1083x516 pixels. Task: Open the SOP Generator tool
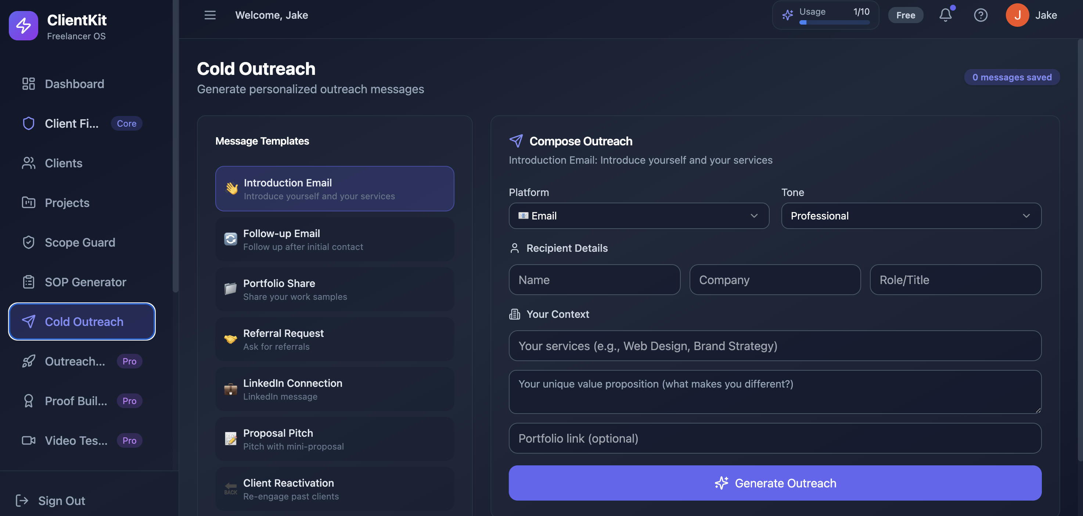click(85, 282)
